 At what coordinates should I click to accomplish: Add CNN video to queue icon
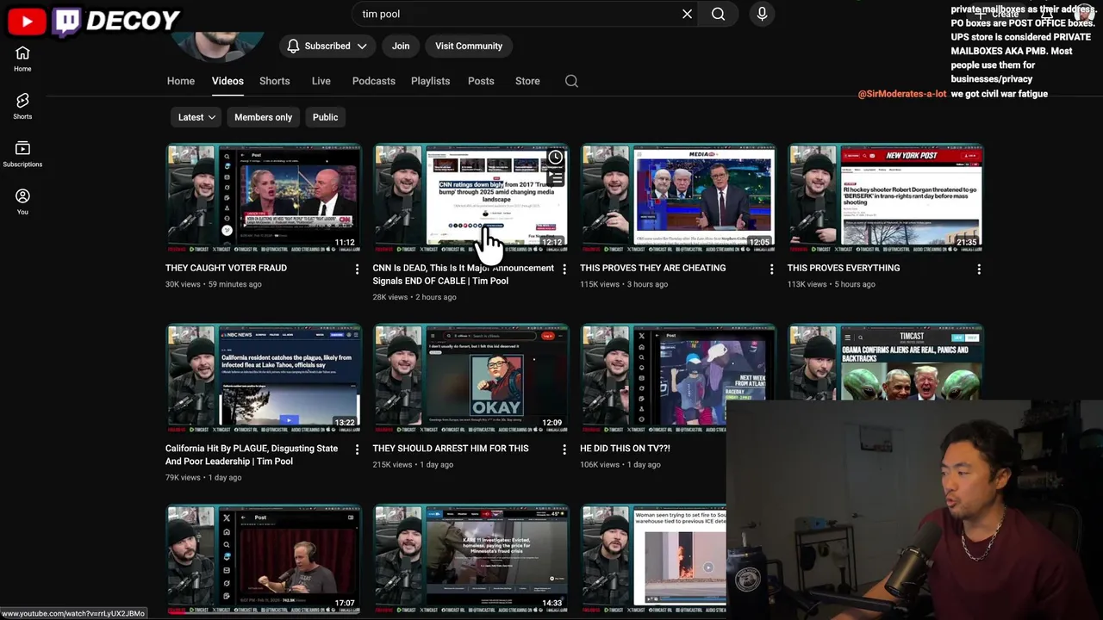coord(556,178)
